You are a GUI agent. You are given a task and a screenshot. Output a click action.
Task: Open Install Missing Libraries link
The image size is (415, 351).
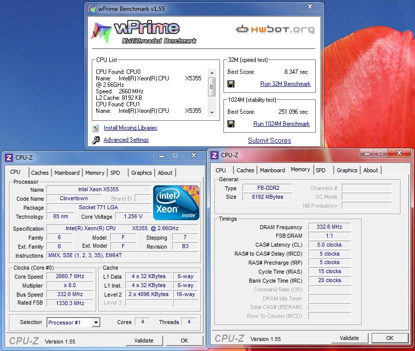click(131, 128)
